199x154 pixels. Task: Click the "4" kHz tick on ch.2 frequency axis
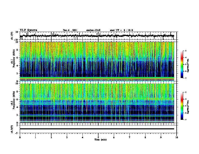(x=18, y=107)
